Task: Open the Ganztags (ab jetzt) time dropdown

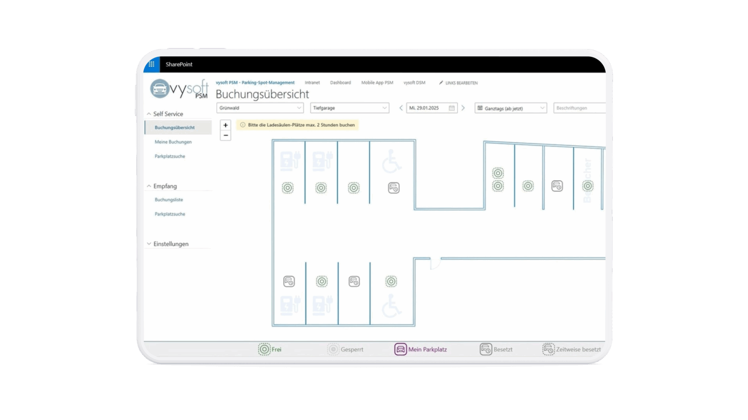Action: coord(510,108)
